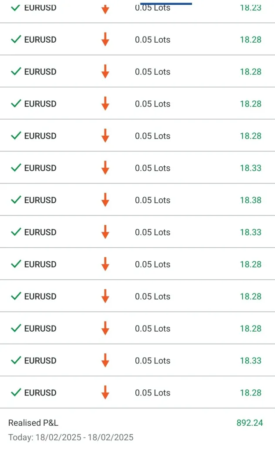Open the Today 18/02/2025 date range filter
Screen dimensions: 275x450
(x=71, y=438)
